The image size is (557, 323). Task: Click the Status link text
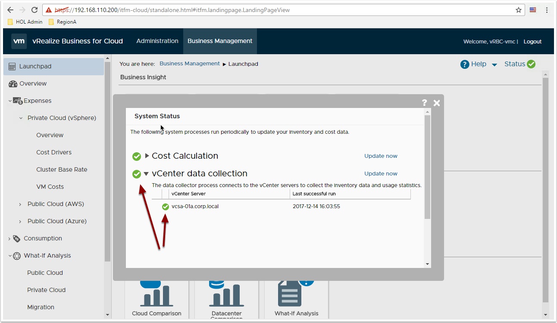515,64
